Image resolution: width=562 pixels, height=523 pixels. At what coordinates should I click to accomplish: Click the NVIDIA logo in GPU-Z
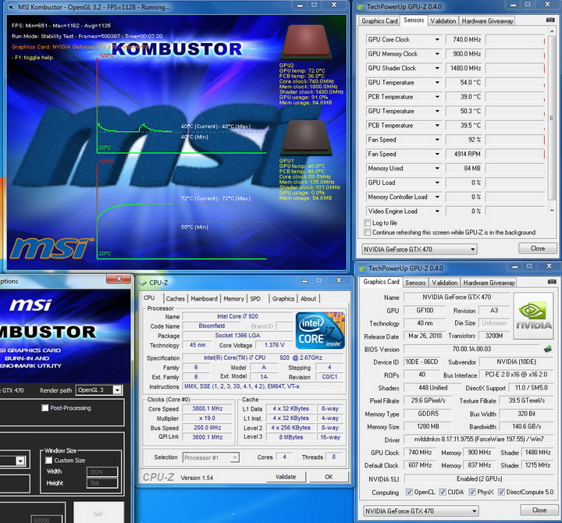(x=533, y=316)
